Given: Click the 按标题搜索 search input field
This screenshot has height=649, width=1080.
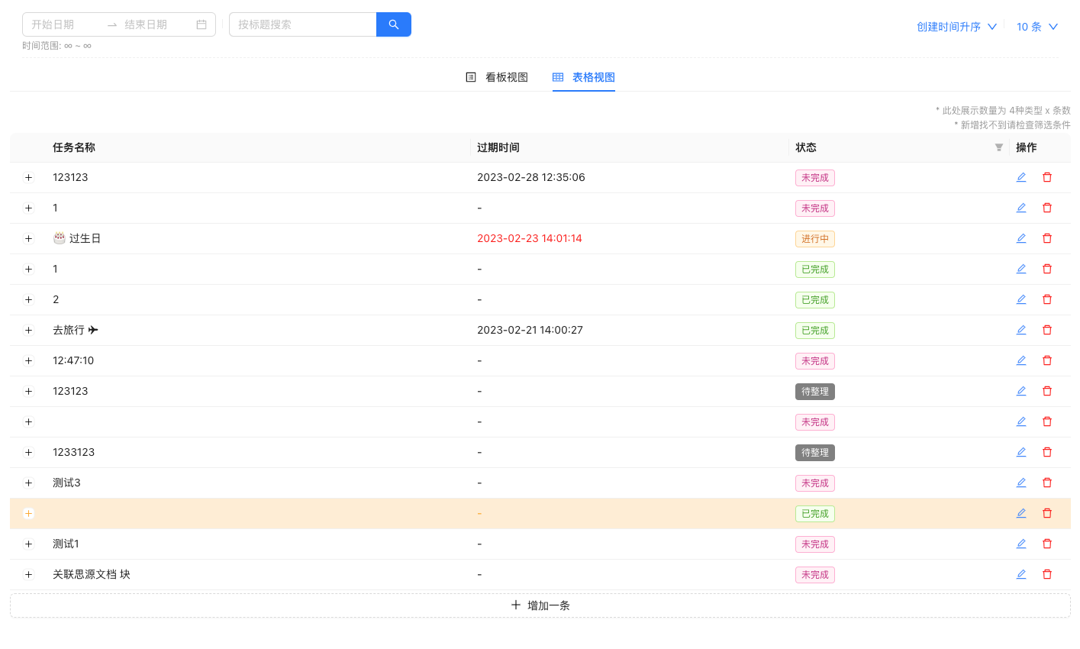Looking at the screenshot, I should (302, 24).
